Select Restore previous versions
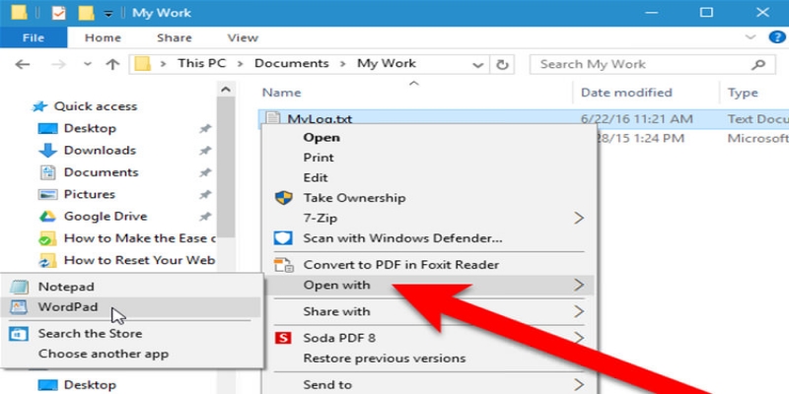Screen dimensions: 789x394 tap(384, 358)
